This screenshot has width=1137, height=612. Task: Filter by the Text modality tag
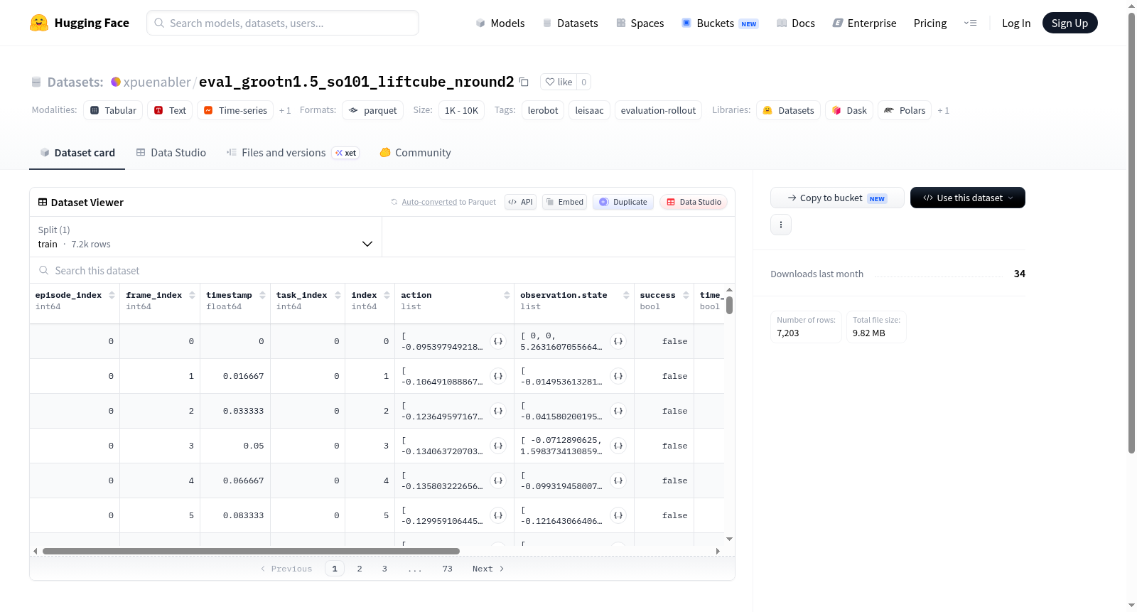pos(171,110)
